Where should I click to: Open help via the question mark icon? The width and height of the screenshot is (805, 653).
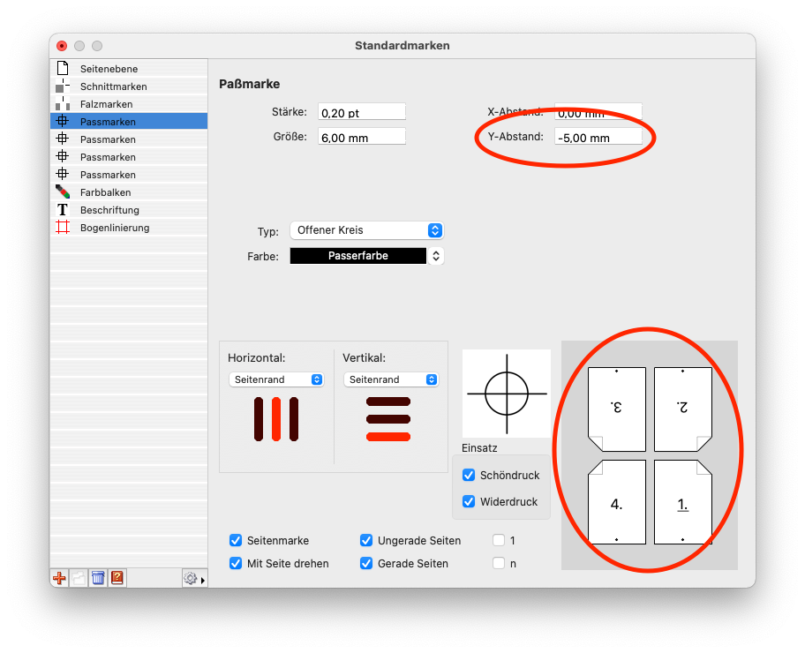[x=117, y=578]
